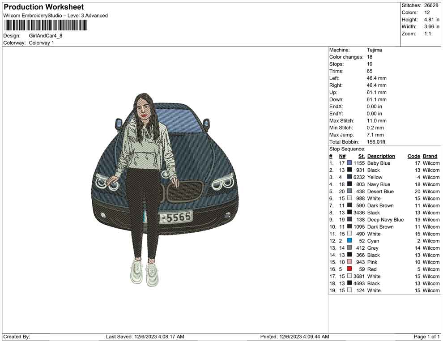Click the Dark Brown chip in row 7

349,205
